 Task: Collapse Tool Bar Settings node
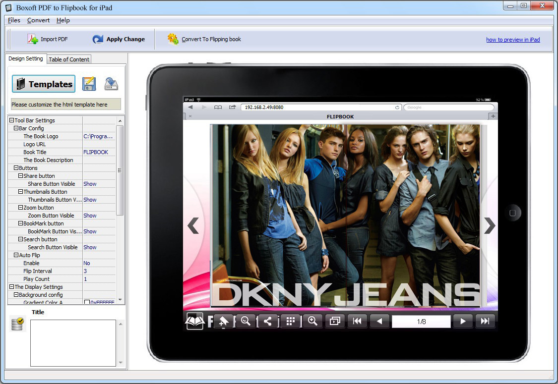point(11,120)
